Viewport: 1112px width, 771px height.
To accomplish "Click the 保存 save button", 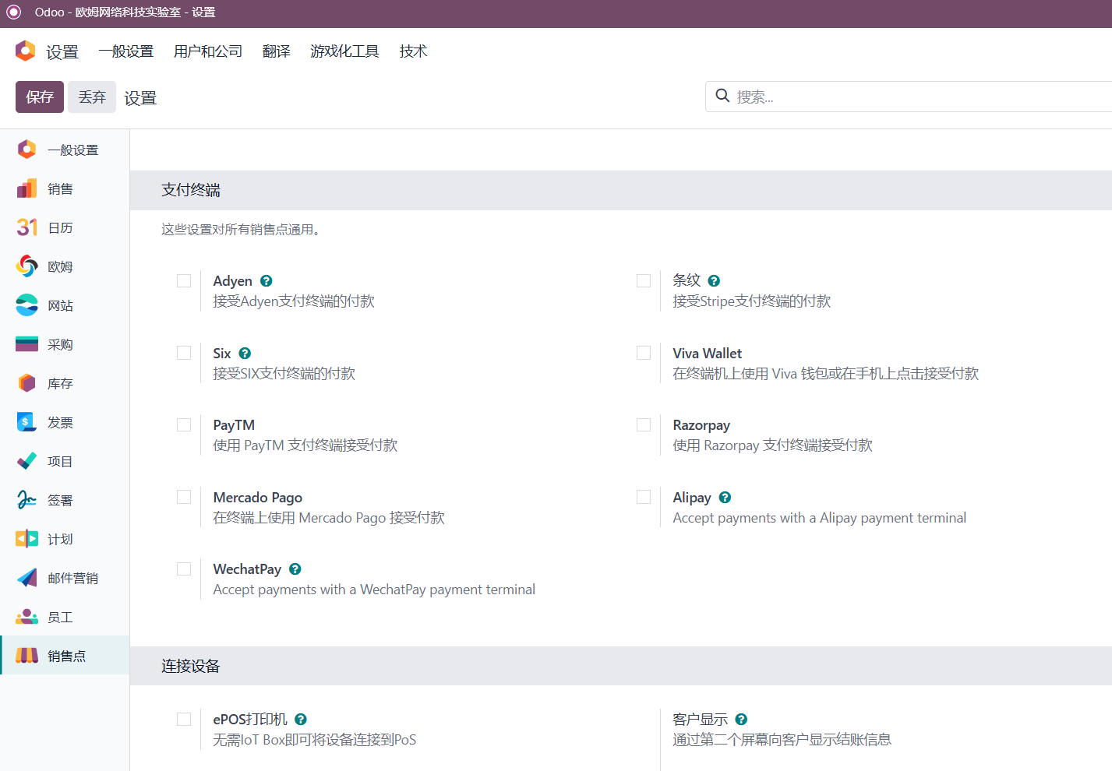I will tap(40, 97).
